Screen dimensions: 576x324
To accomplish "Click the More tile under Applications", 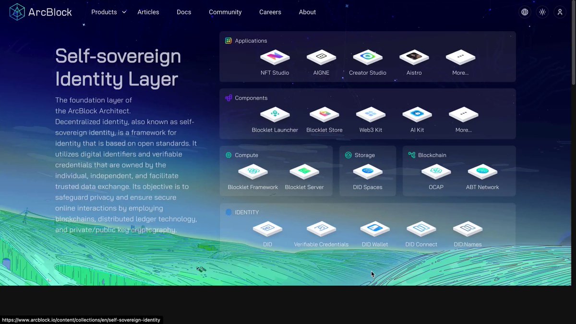I will click(460, 63).
